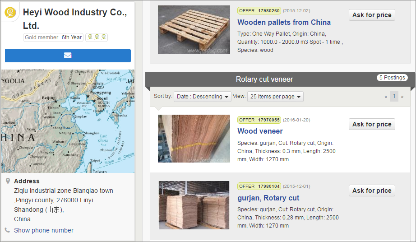Click the phone handset icon
Viewport: 416px width, 242px height.
point(7,230)
